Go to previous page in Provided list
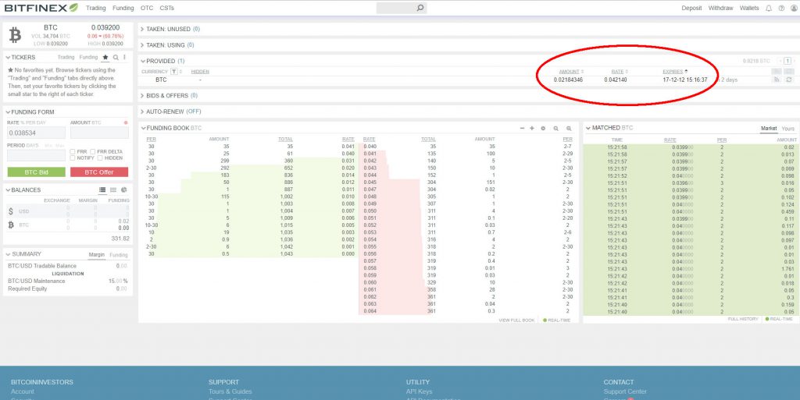 pyautogui.click(x=780, y=61)
